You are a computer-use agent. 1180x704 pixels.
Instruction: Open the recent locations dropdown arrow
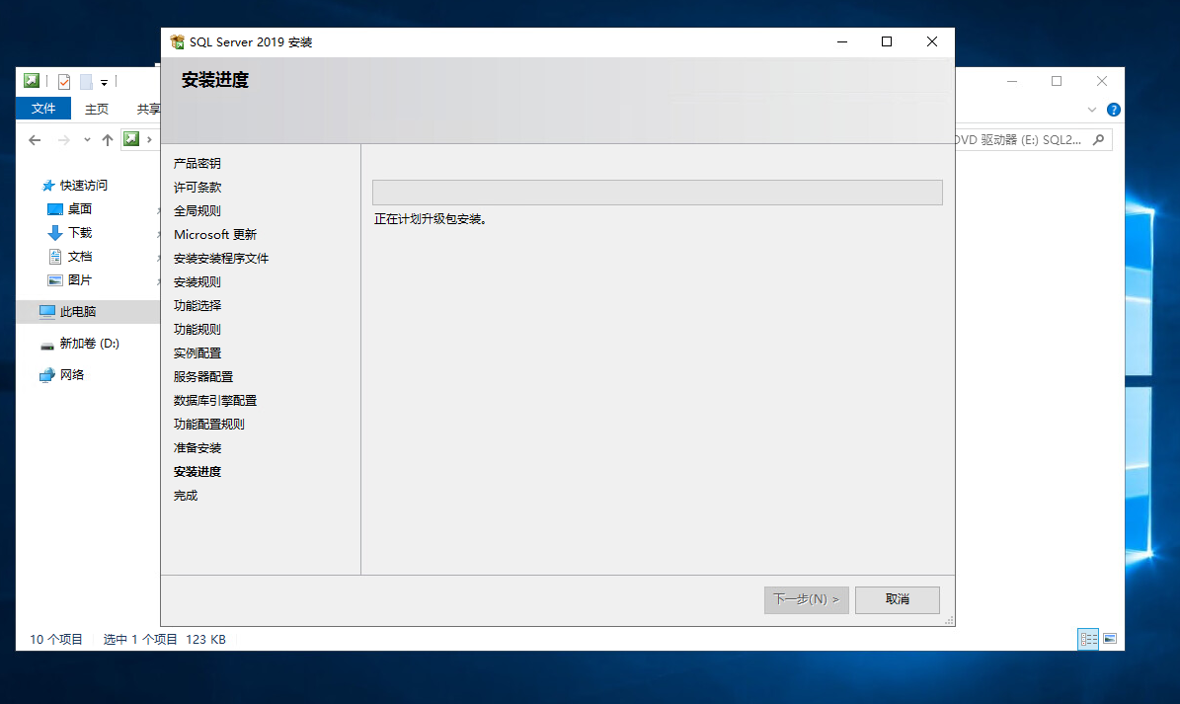tap(87, 140)
